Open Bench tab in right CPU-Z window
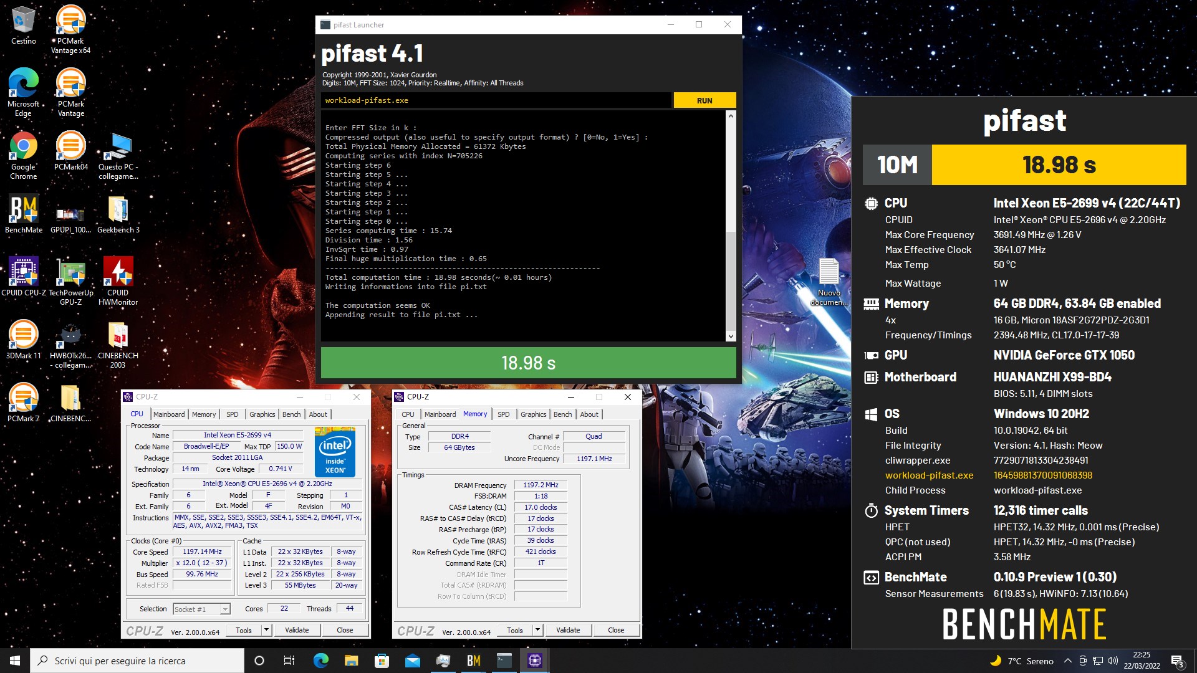This screenshot has height=673, width=1197. pos(563,414)
